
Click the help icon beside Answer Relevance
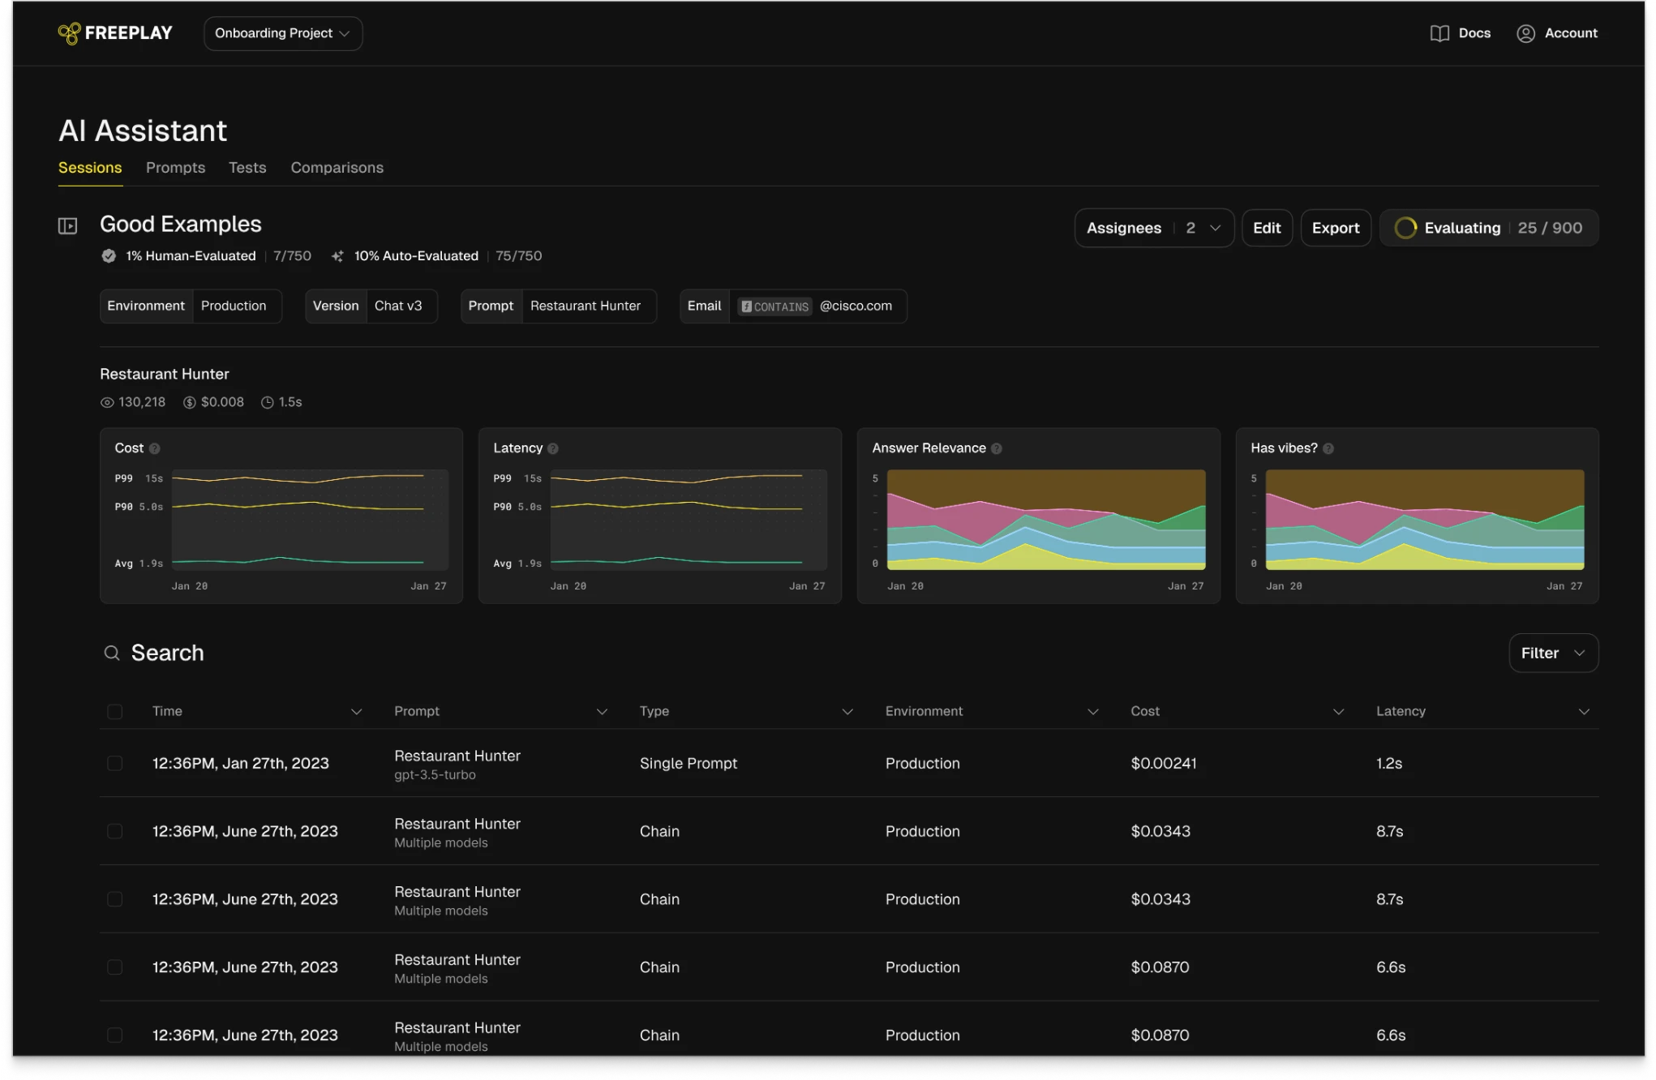[x=997, y=449]
